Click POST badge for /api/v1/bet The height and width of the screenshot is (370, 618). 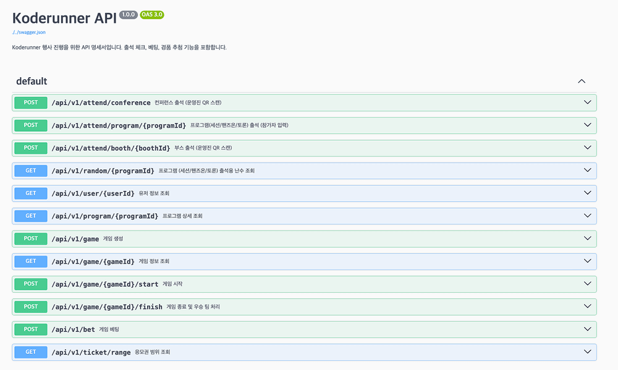(x=31, y=329)
